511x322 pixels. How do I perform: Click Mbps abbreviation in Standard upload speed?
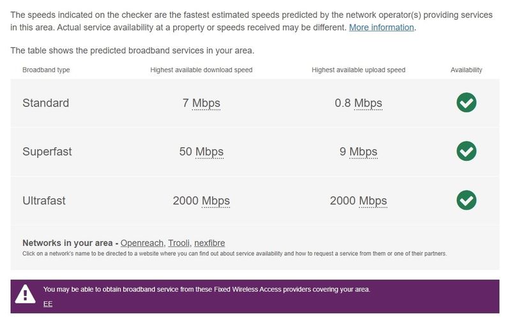(368, 103)
